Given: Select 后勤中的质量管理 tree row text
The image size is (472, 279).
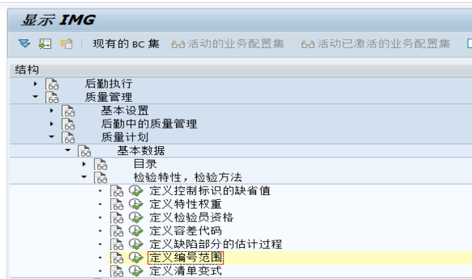Looking at the screenshot, I should click(x=149, y=124).
